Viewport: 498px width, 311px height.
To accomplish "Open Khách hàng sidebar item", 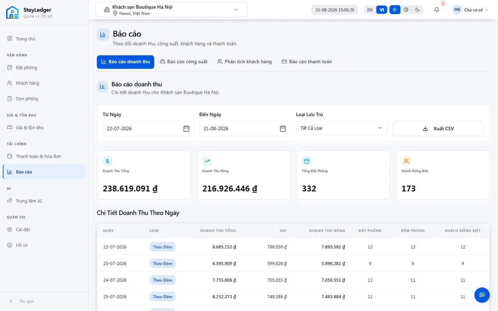I will pyautogui.click(x=44, y=83).
